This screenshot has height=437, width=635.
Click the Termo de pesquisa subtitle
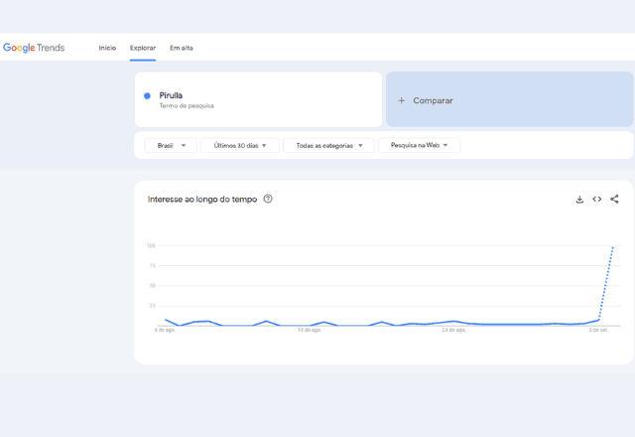pyautogui.click(x=187, y=106)
